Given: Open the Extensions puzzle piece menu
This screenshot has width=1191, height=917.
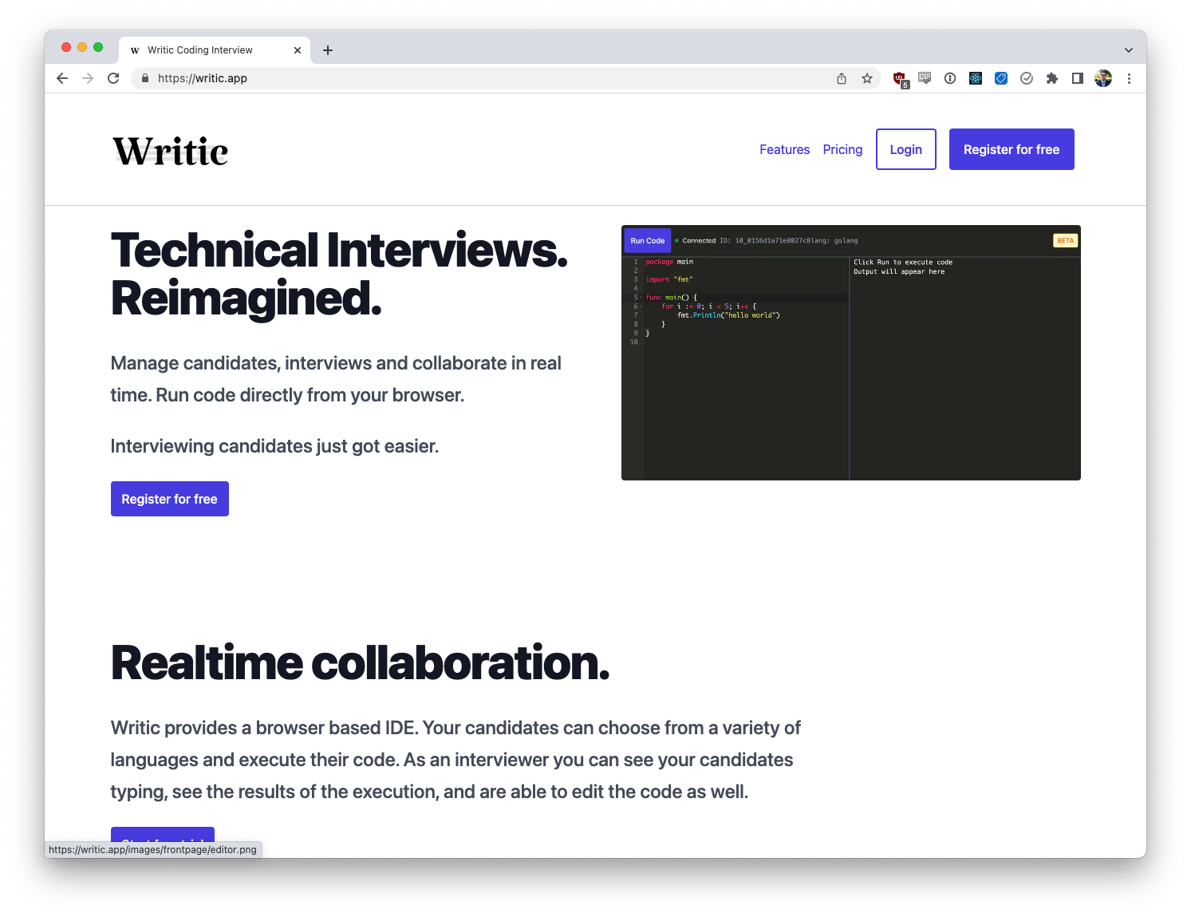Looking at the screenshot, I should coord(1052,78).
